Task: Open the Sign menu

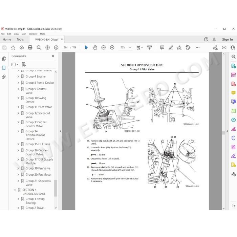Action: 24,34
